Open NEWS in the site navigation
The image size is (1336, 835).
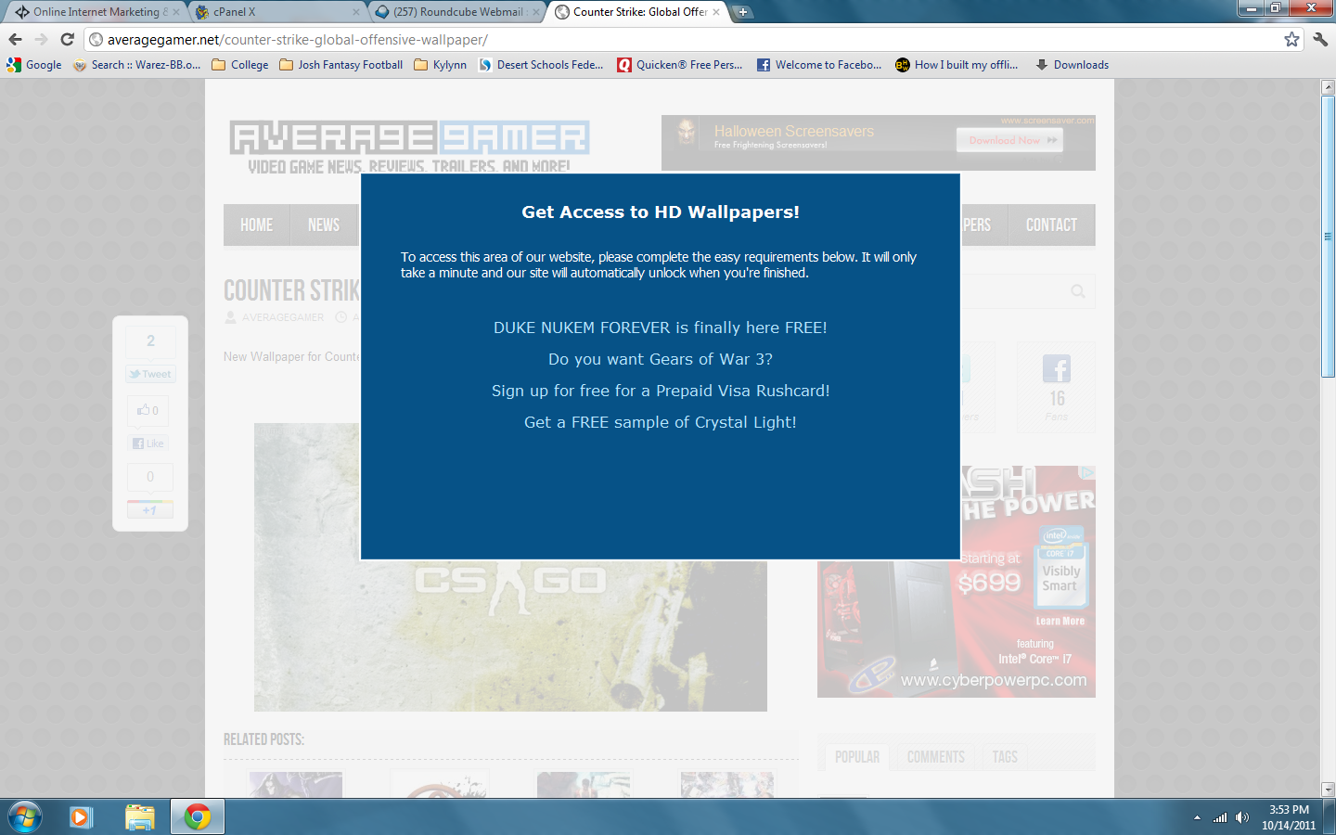324,225
